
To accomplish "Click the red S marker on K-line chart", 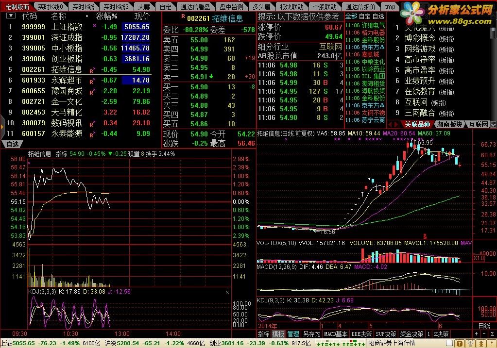I will pyautogui.click(x=425, y=236).
